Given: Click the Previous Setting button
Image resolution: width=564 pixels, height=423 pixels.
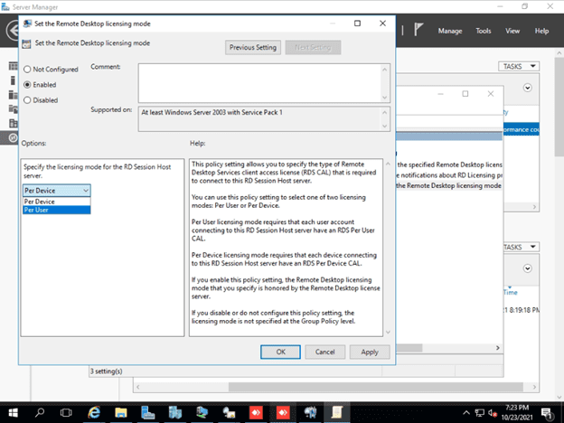Looking at the screenshot, I should click(253, 48).
